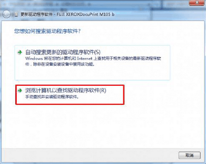The image size is (206, 164).
Task: Click the (R) shortcut letter of the second option
Action: [x=103, y=90]
